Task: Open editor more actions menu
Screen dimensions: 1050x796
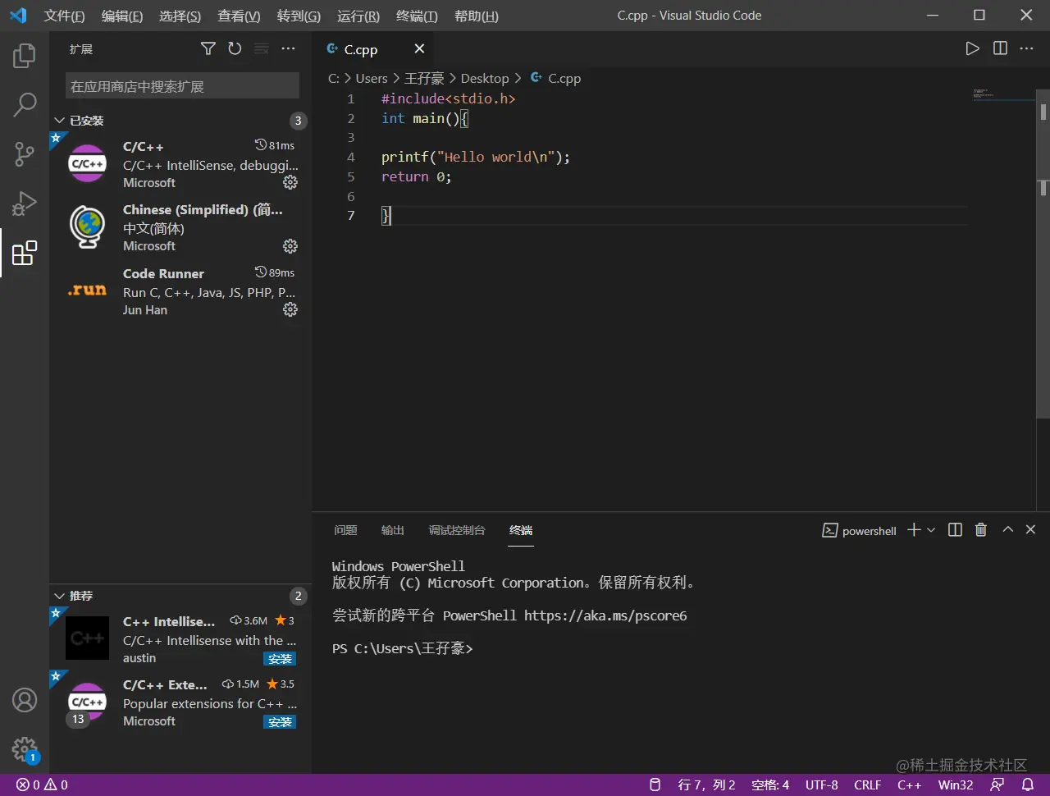Action: point(1026,48)
